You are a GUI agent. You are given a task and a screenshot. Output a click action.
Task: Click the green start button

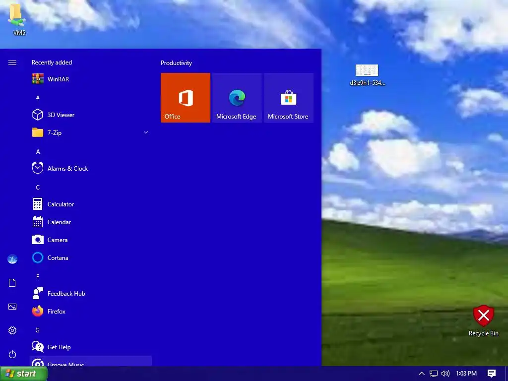pos(24,374)
